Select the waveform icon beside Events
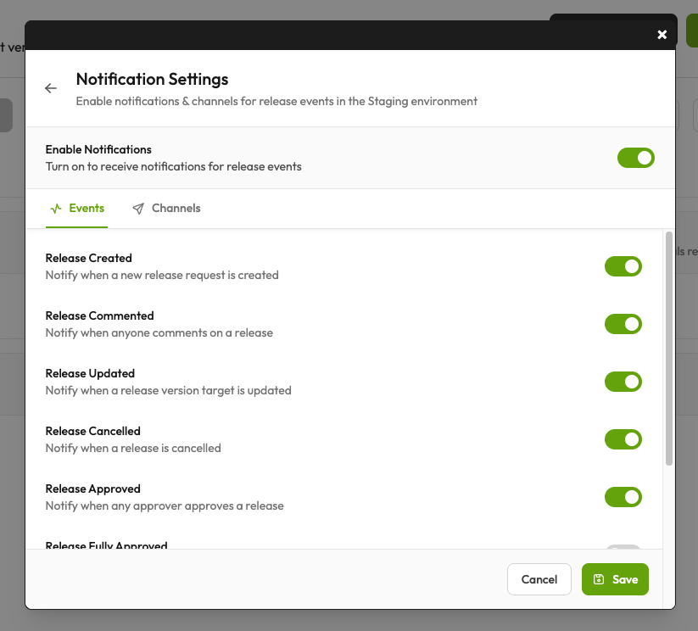Image resolution: width=698 pixels, height=631 pixels. pos(56,208)
